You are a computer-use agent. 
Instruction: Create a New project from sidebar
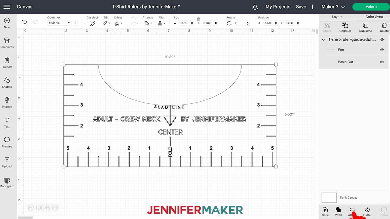pos(7,23)
